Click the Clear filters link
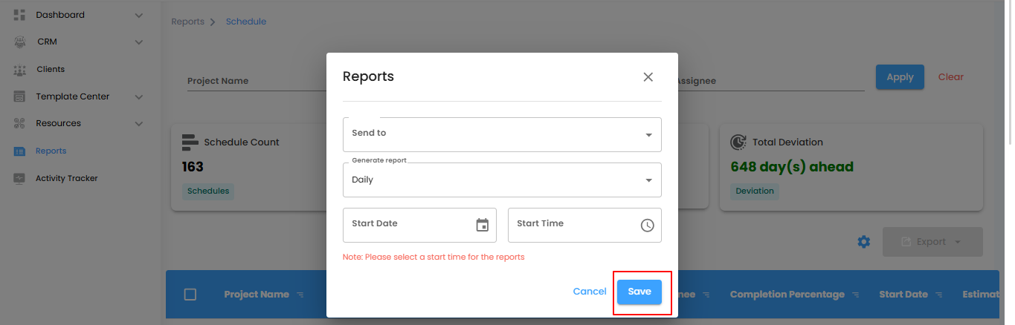 (950, 77)
